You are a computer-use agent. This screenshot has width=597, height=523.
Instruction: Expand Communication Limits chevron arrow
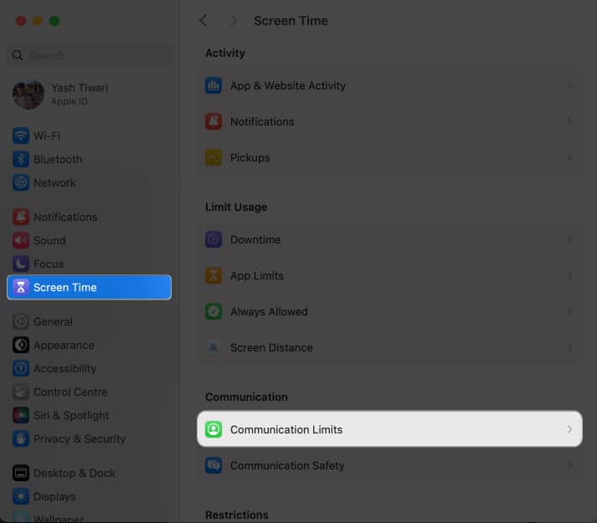(569, 429)
